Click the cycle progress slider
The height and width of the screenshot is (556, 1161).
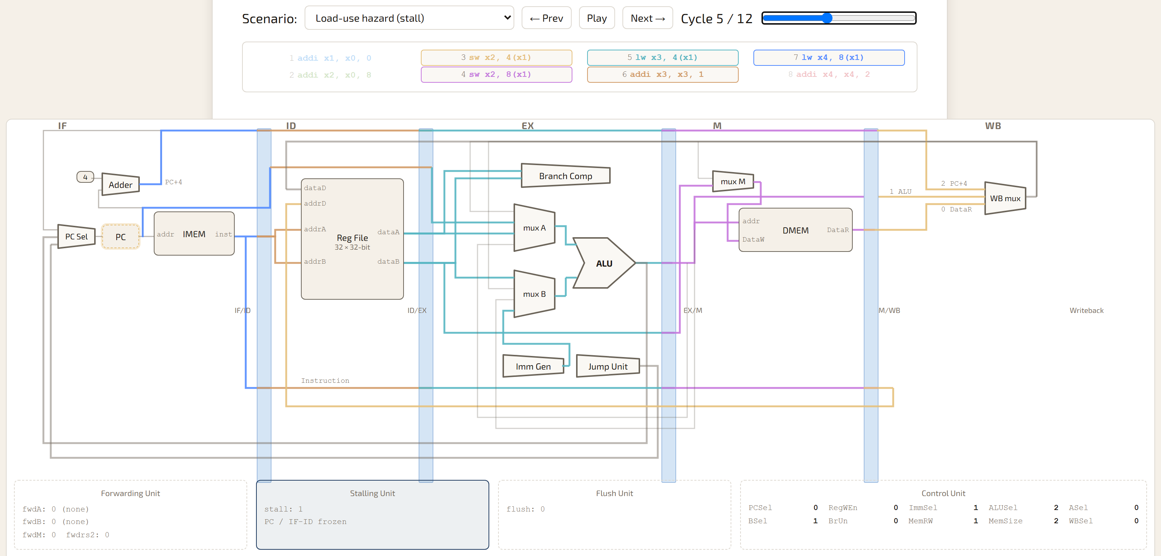[x=839, y=18]
